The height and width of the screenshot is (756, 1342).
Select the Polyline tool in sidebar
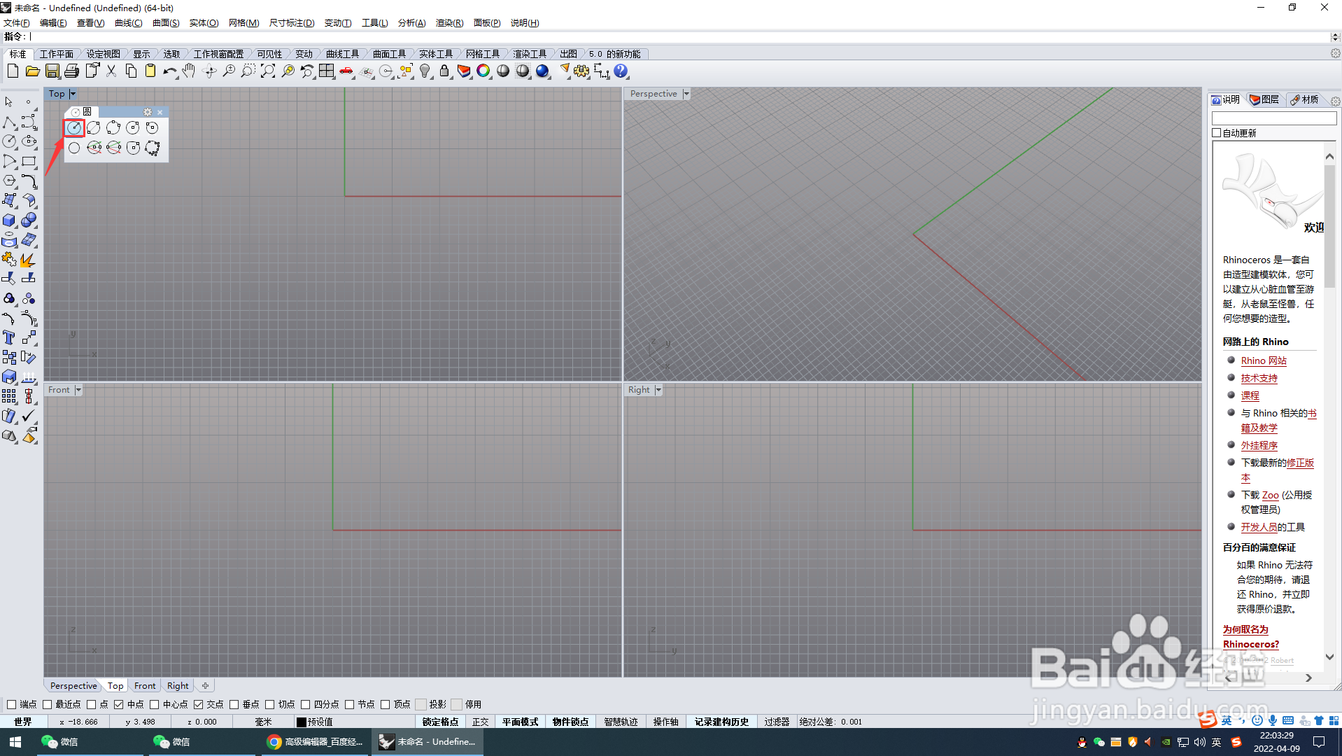pos(9,122)
